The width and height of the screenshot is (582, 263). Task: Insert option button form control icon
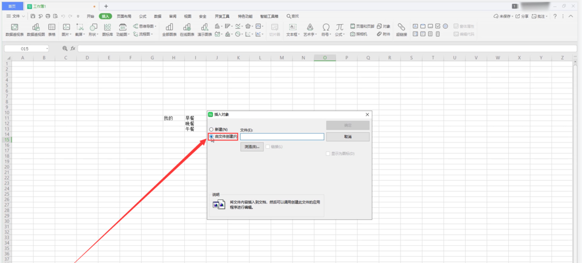(x=445, y=26)
